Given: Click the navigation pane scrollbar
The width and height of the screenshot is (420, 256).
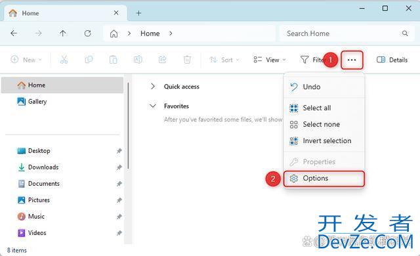Looking at the screenshot, I should [x=128, y=125].
